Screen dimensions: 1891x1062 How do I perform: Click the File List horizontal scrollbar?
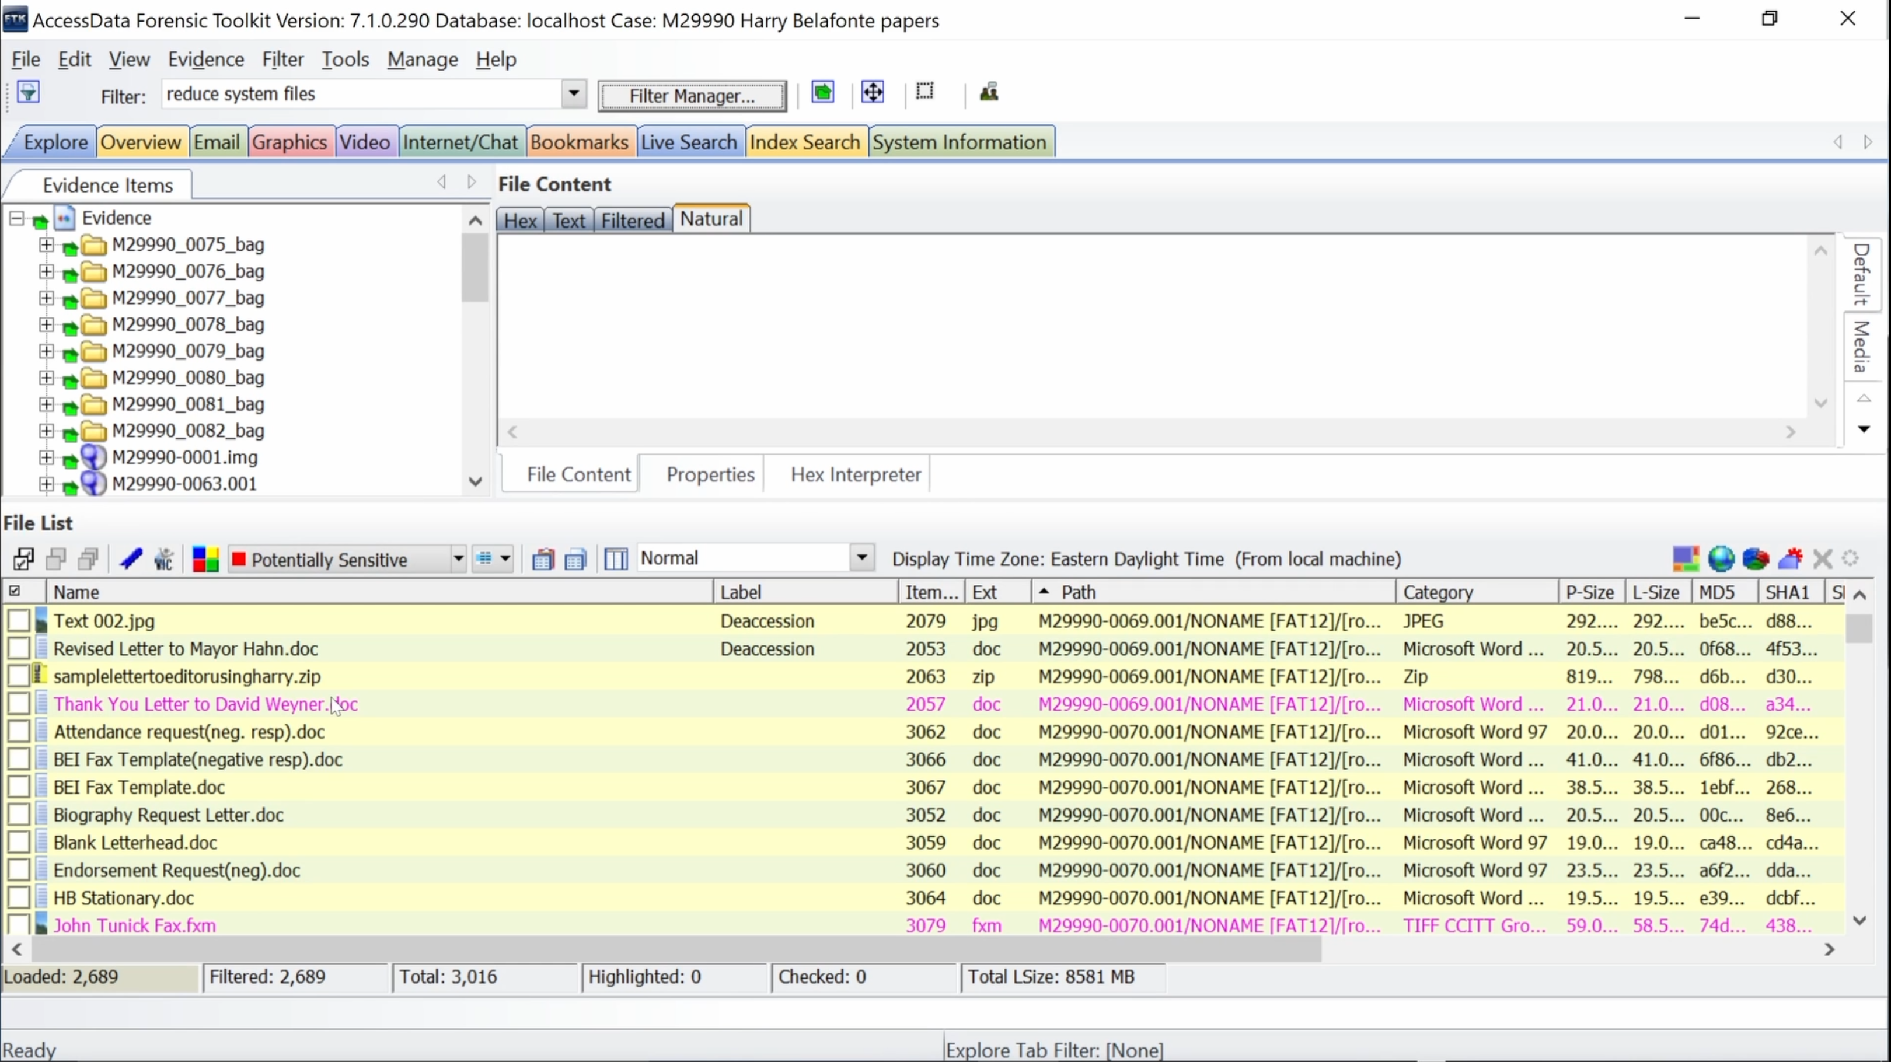677,949
